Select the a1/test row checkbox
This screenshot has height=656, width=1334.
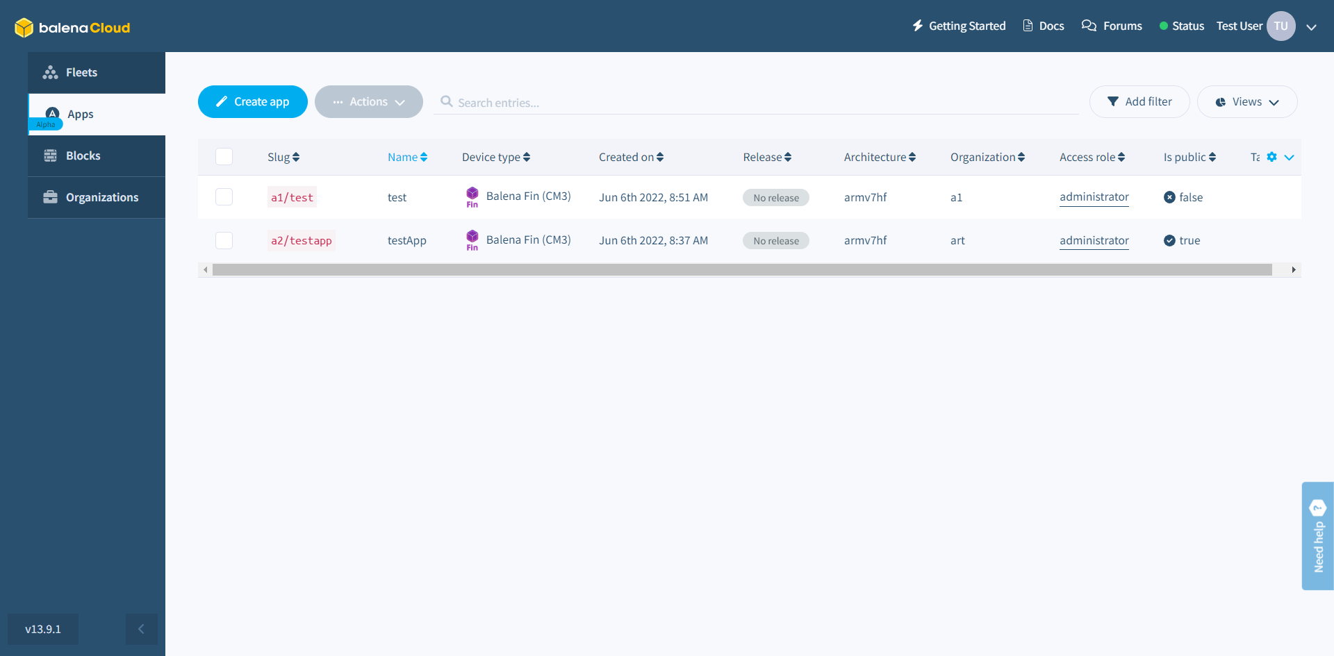click(x=224, y=197)
